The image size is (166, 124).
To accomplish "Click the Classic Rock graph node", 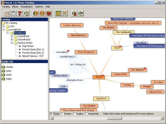I will [120, 74].
